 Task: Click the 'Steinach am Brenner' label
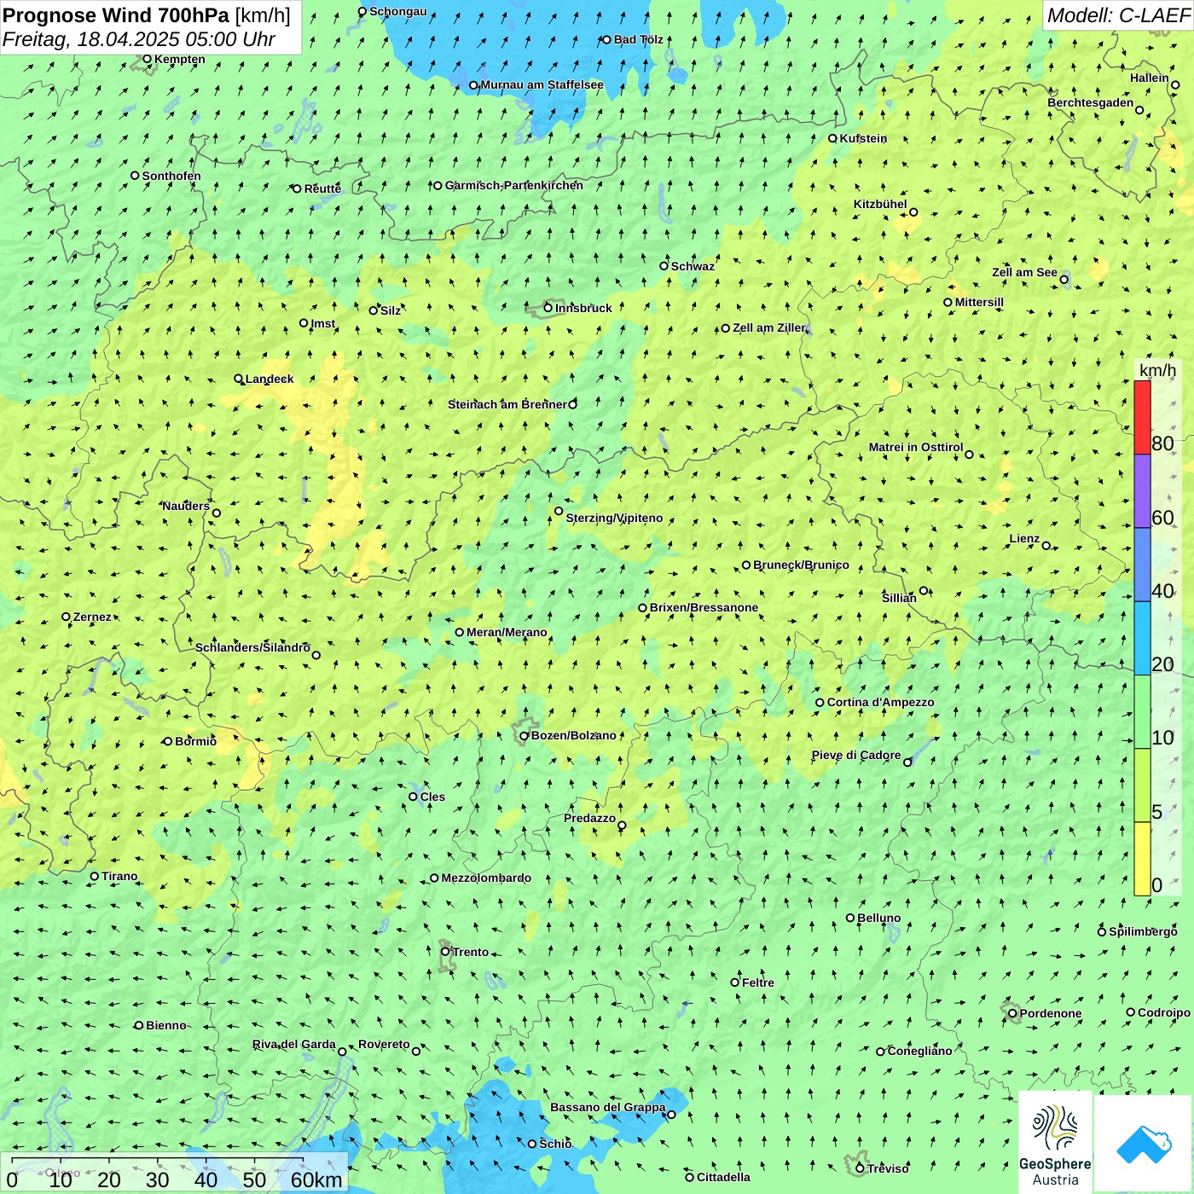tap(507, 404)
